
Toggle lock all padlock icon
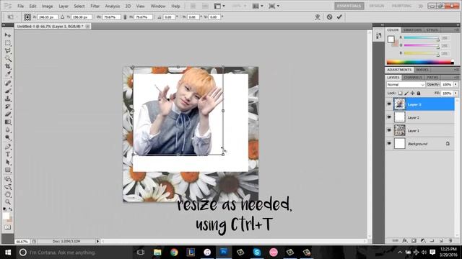(x=419, y=93)
